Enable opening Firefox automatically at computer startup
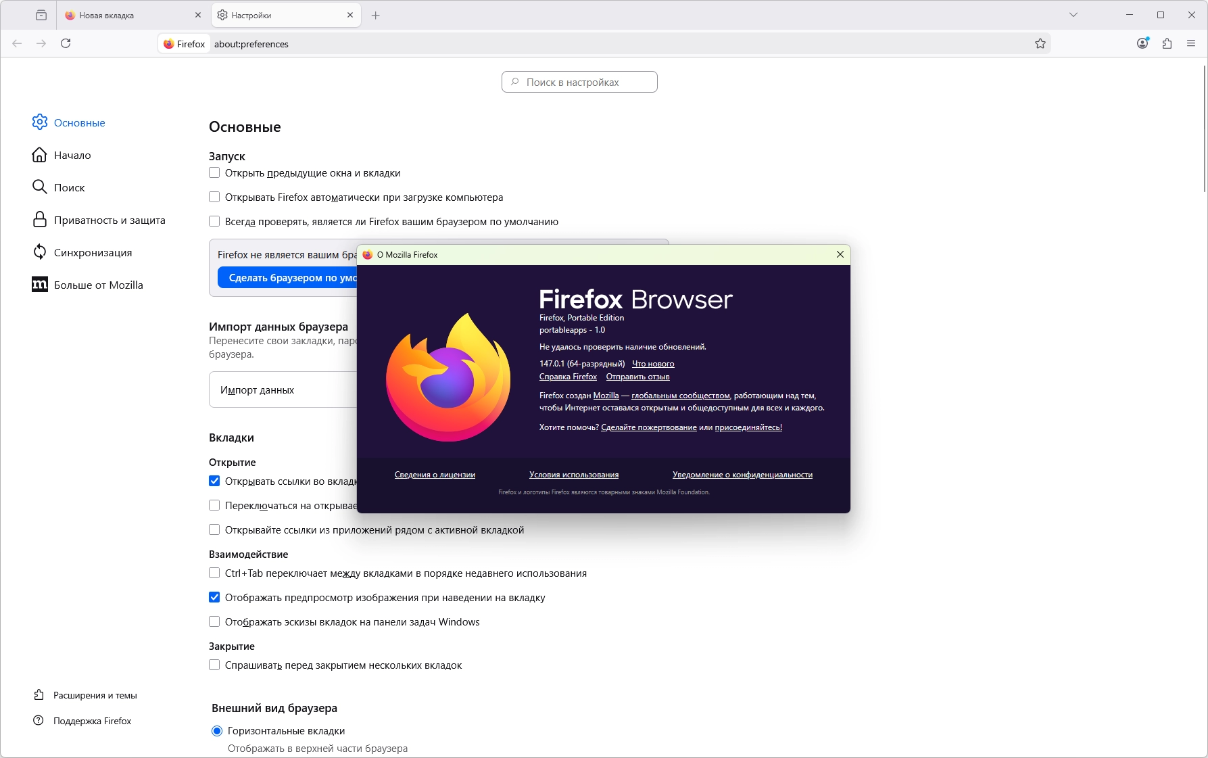This screenshot has height=758, width=1208. click(x=214, y=197)
